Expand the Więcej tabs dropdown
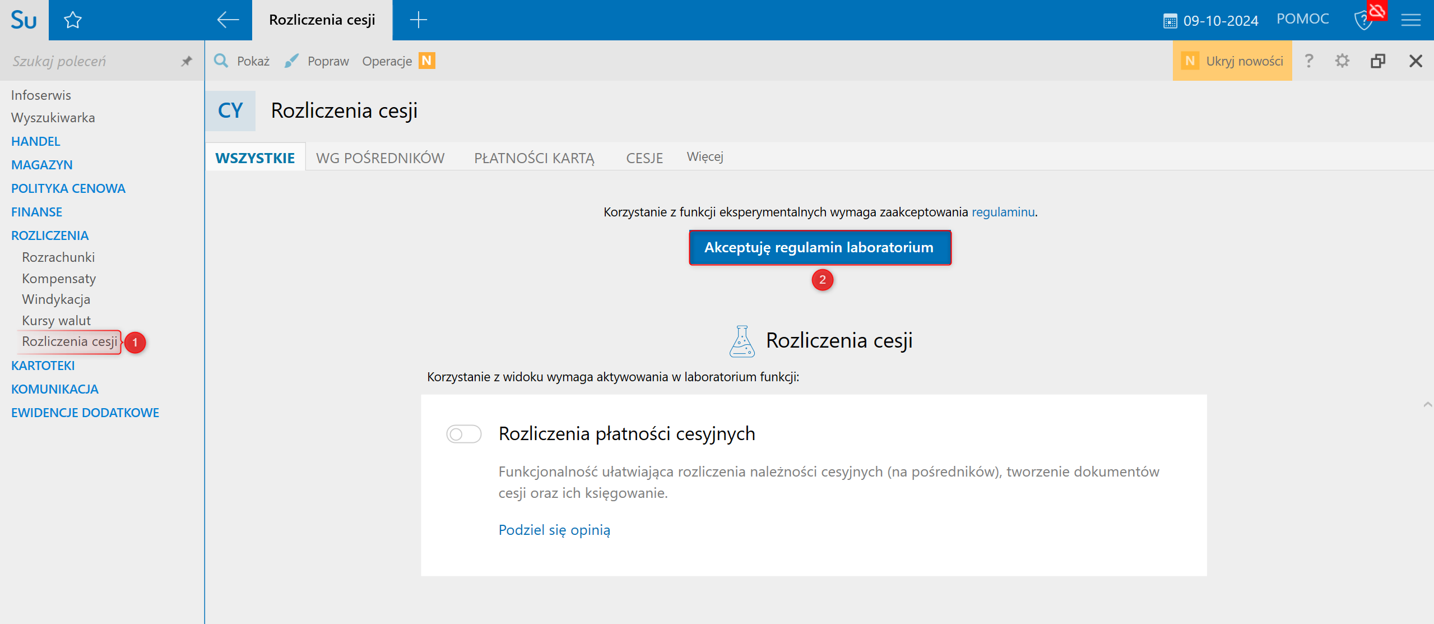This screenshot has width=1434, height=624. click(x=704, y=157)
